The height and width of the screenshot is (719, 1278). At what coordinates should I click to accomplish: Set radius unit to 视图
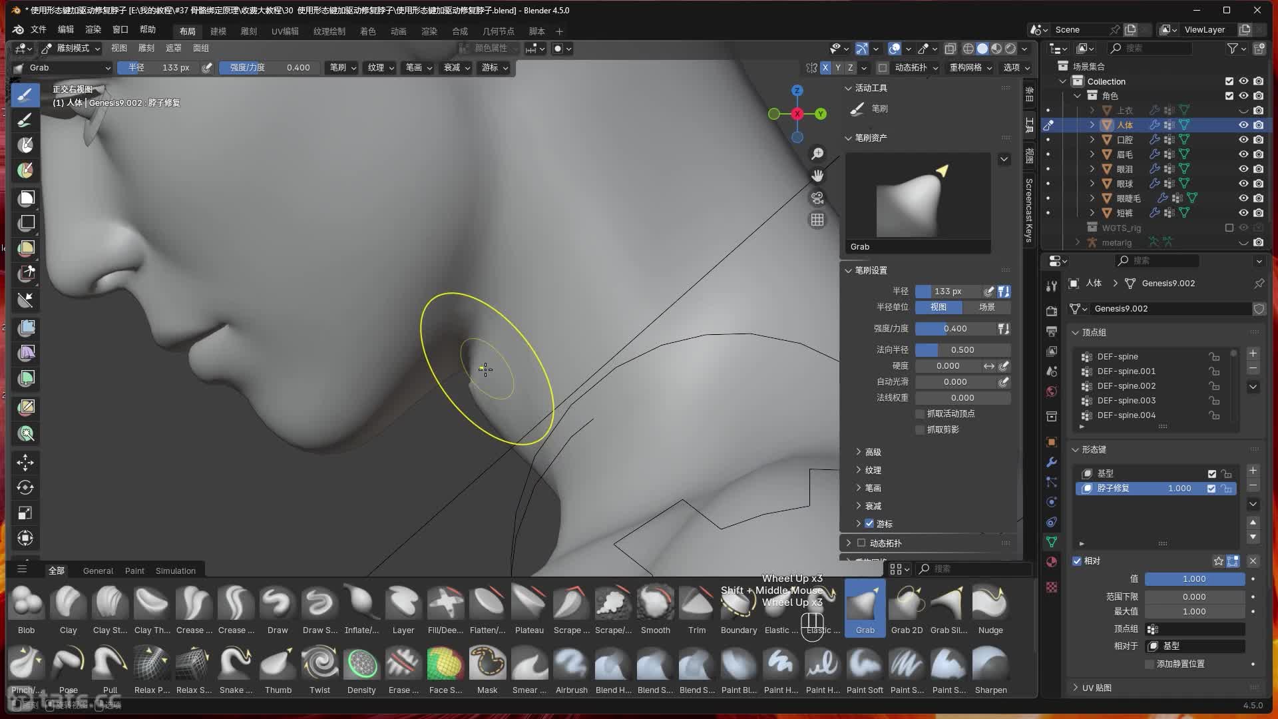pos(939,308)
